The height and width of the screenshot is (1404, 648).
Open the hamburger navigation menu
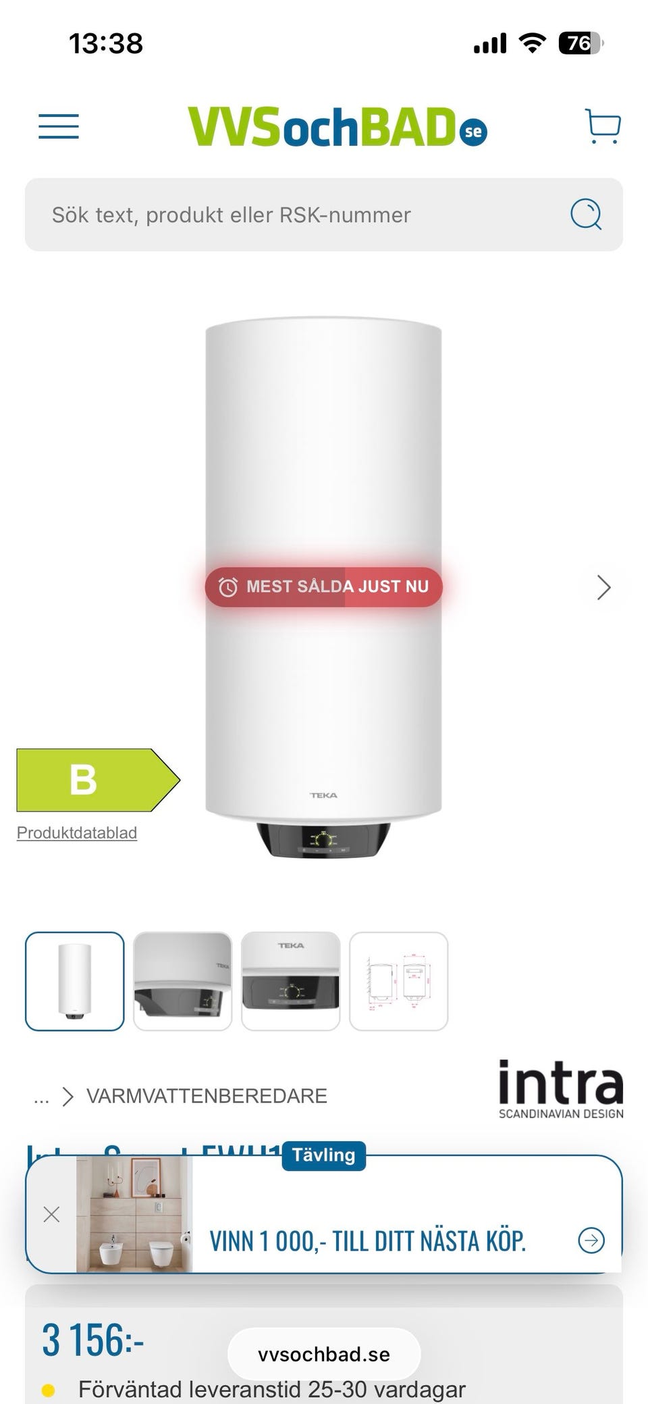pyautogui.click(x=59, y=126)
